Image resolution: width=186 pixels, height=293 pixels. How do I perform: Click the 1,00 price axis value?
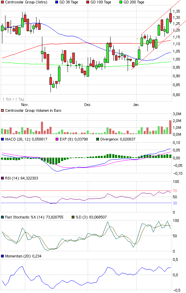click(176, 59)
